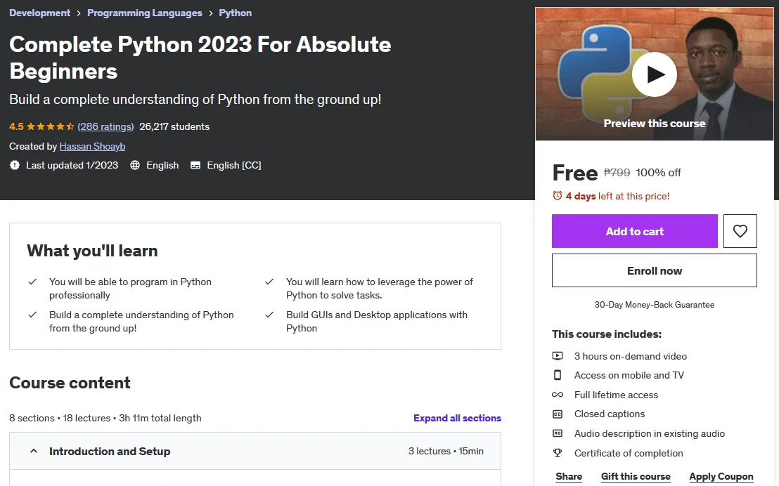Click the alarm clock icon beside 4 days left
This screenshot has width=779, height=486.
coord(558,195)
